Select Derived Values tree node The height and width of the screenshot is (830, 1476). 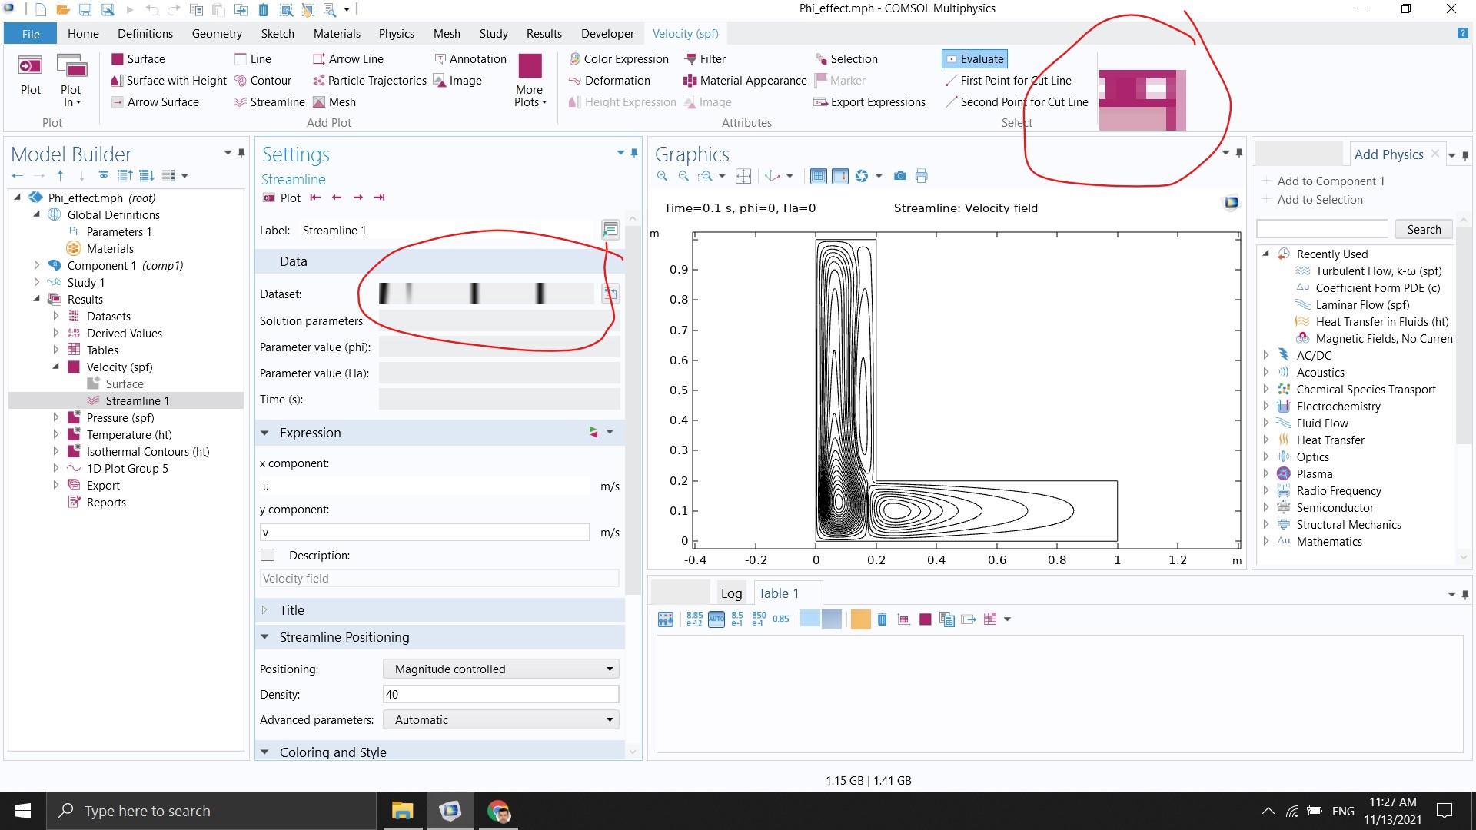click(x=124, y=333)
